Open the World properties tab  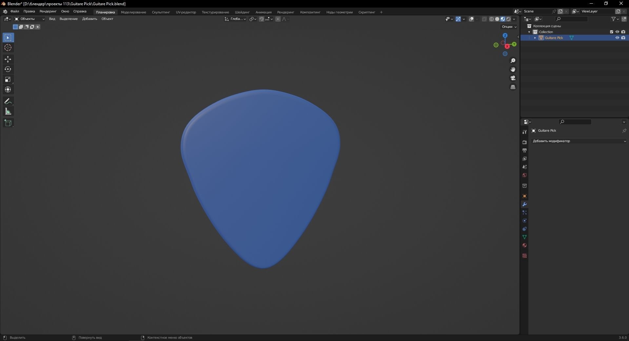tap(524, 175)
